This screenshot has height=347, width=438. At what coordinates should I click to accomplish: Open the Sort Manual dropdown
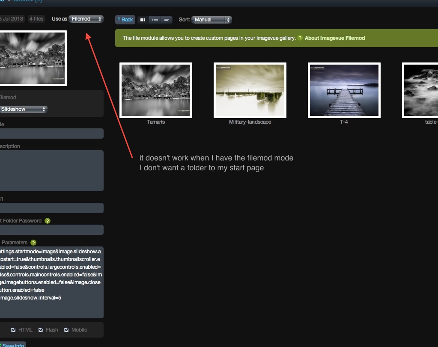[x=212, y=20]
